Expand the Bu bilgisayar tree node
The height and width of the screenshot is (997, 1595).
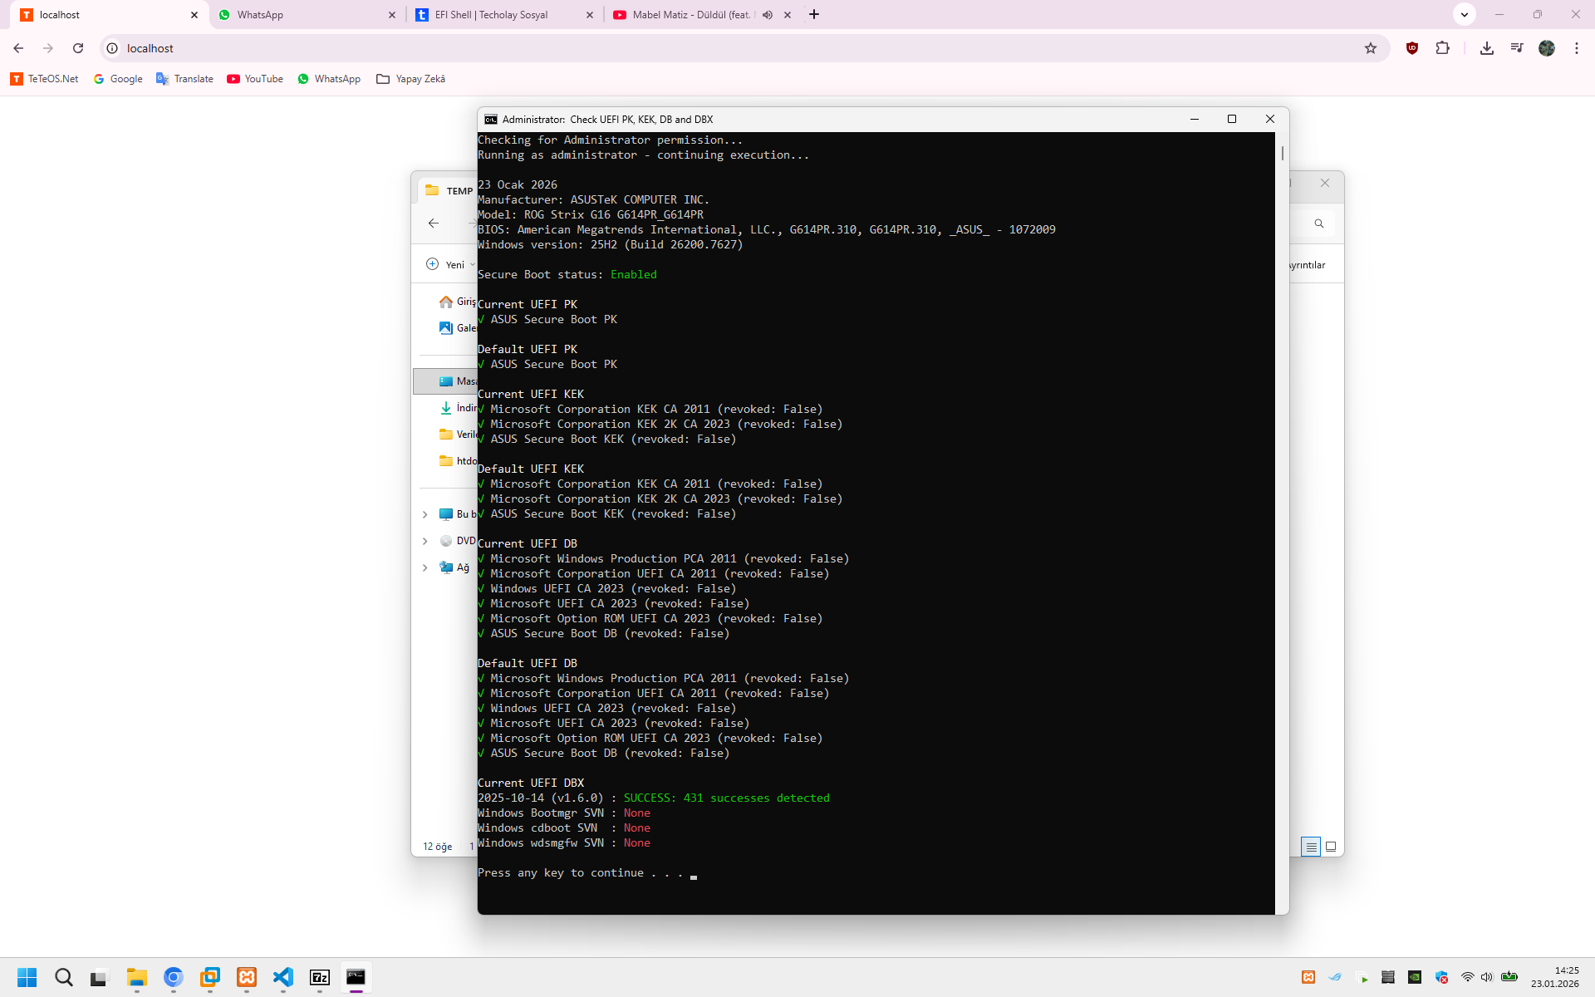point(425,514)
